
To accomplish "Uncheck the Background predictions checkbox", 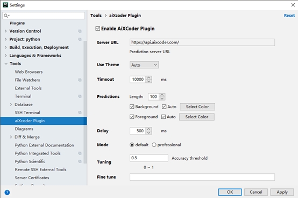I will coord(132,107).
